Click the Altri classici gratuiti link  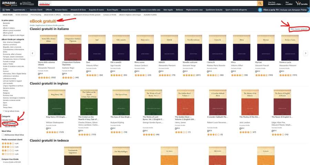pyautogui.click(x=299, y=29)
